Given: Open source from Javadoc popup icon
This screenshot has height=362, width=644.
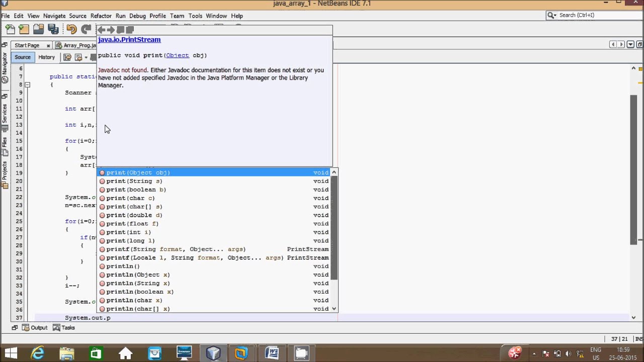Looking at the screenshot, I should (130, 30).
